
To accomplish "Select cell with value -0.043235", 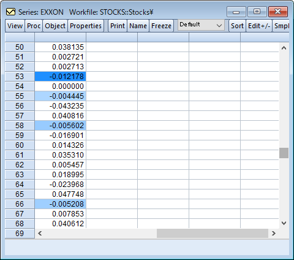I will pos(61,106).
